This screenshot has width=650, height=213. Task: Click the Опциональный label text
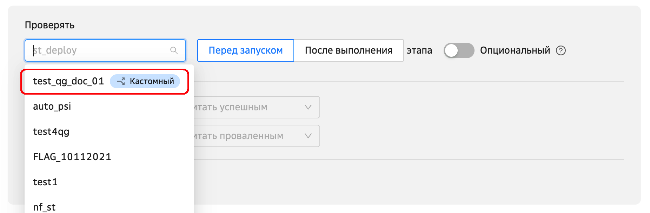tap(515, 50)
